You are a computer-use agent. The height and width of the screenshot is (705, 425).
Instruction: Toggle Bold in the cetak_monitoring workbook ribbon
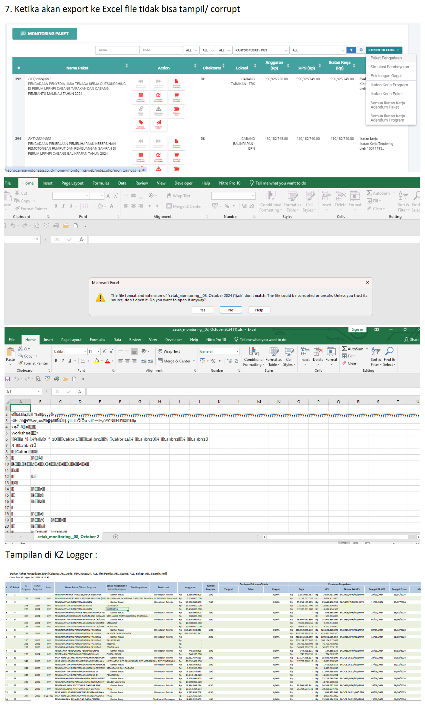[x=56, y=361]
